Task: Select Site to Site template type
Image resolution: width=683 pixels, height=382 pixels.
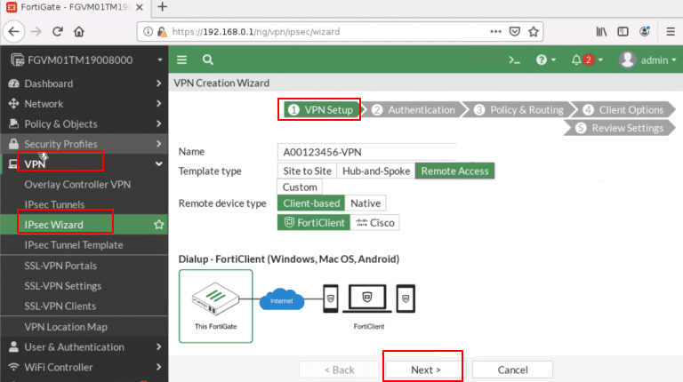Action: 307,171
